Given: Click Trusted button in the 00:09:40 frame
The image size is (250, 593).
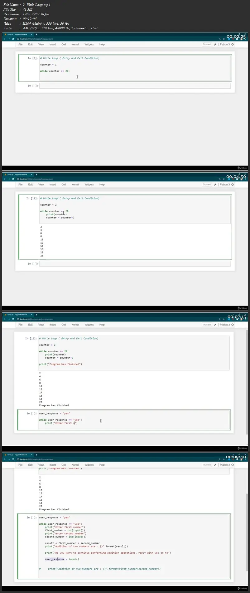Looking at the screenshot, I should 207,465.
